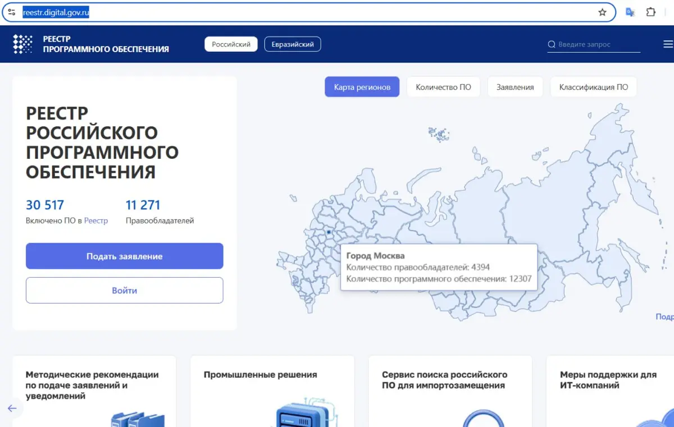
Task: Open the hamburger menu icon
Action: pos(668,44)
